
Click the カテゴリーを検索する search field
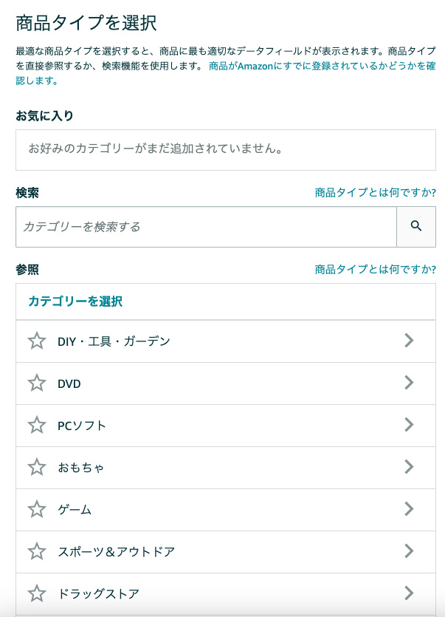pyautogui.click(x=206, y=227)
